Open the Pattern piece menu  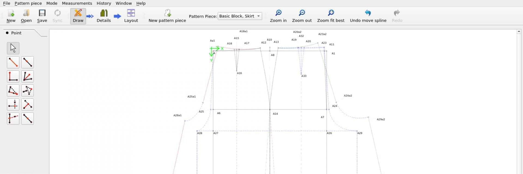pyautogui.click(x=28, y=3)
